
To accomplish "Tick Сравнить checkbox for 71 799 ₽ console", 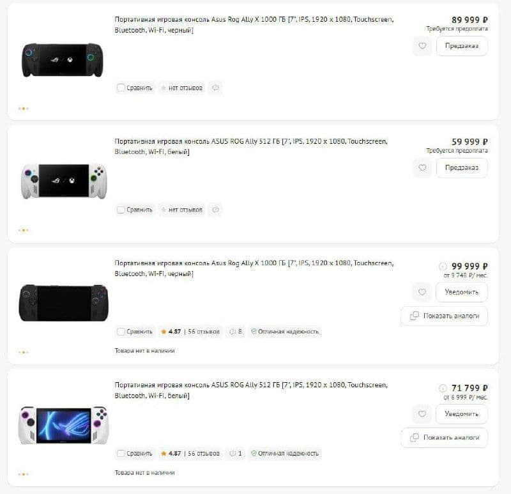I will (x=121, y=453).
